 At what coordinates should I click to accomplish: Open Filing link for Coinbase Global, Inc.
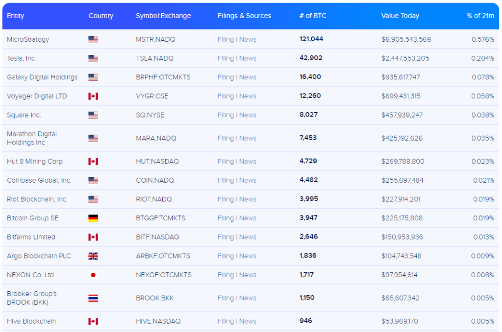tap(226, 180)
